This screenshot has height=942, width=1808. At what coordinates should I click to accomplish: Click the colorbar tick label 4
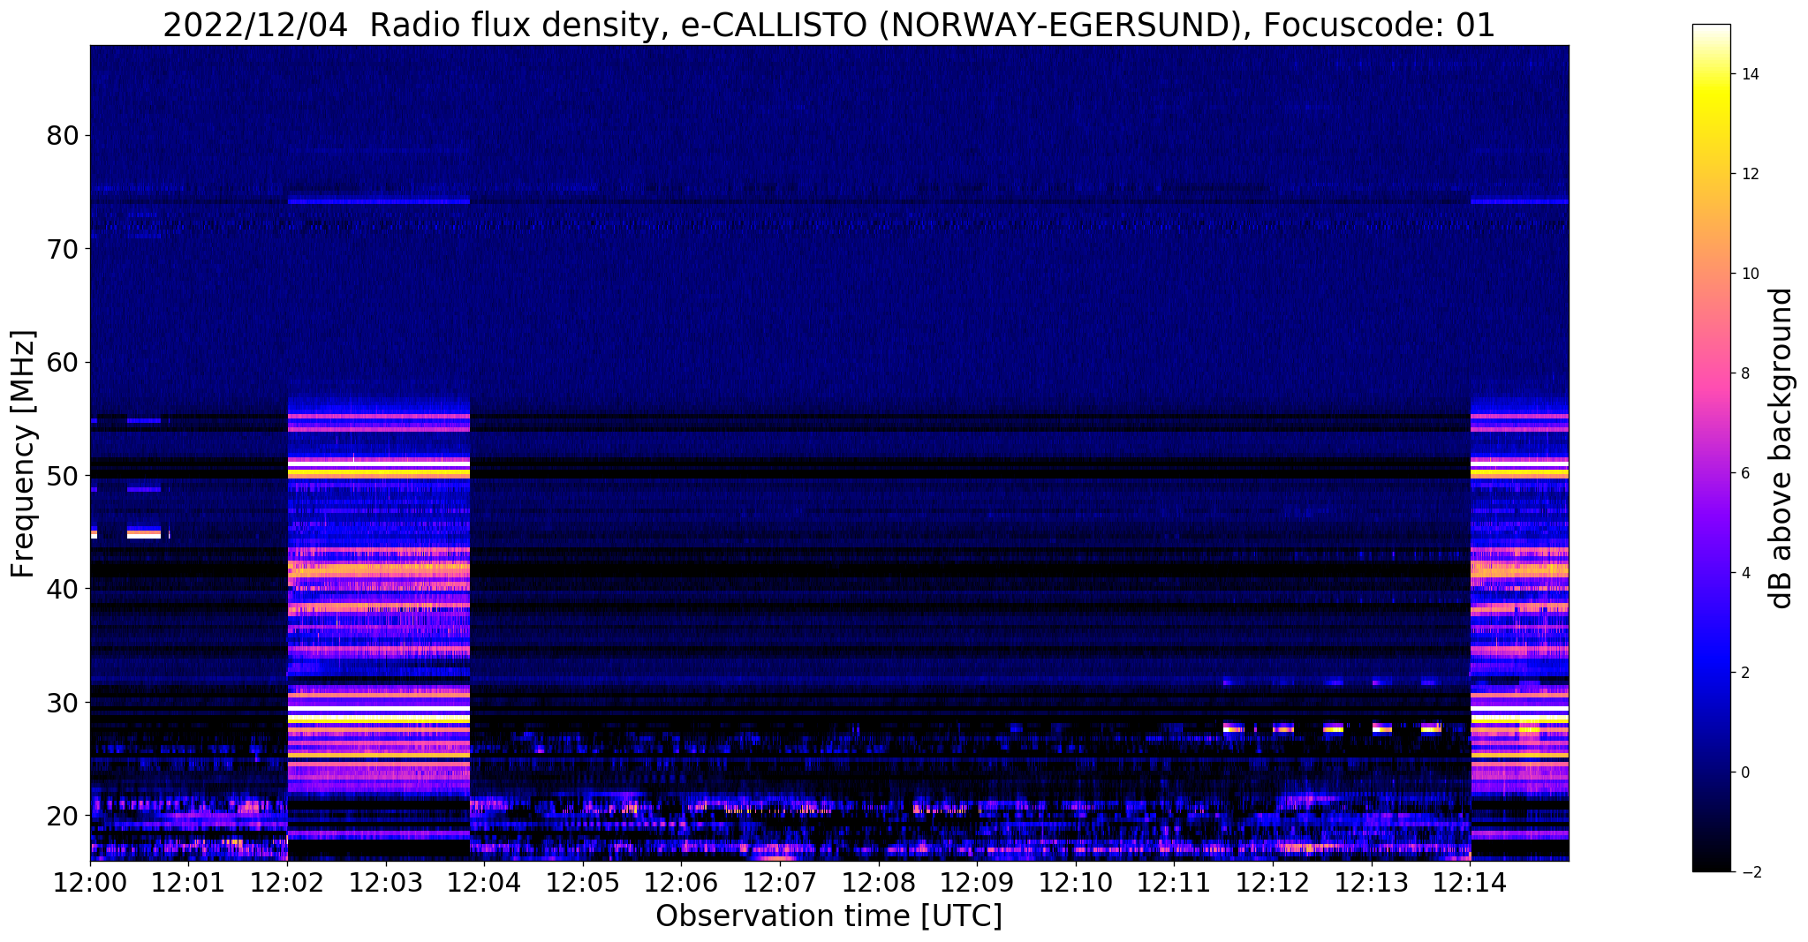click(1745, 573)
